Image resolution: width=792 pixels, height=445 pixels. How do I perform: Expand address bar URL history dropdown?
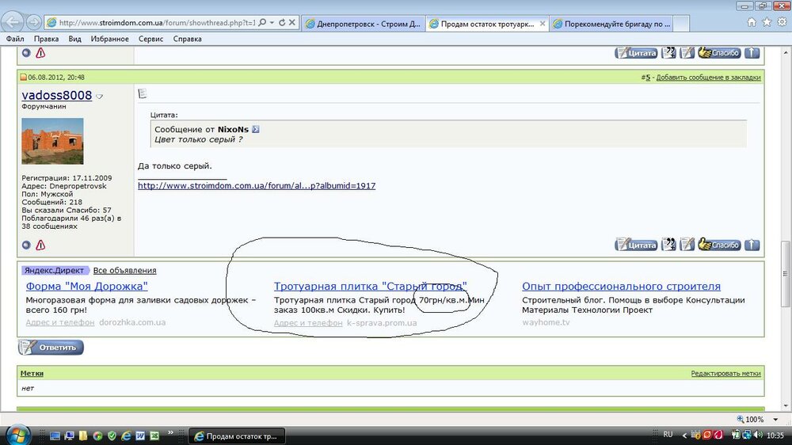click(272, 23)
